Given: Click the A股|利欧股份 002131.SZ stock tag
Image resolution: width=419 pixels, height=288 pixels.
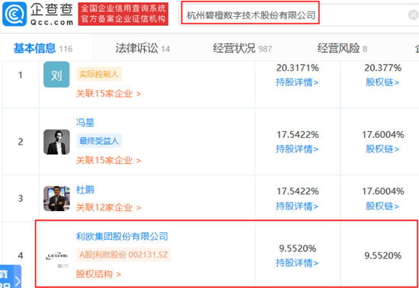Looking at the screenshot, I should coord(123,254).
